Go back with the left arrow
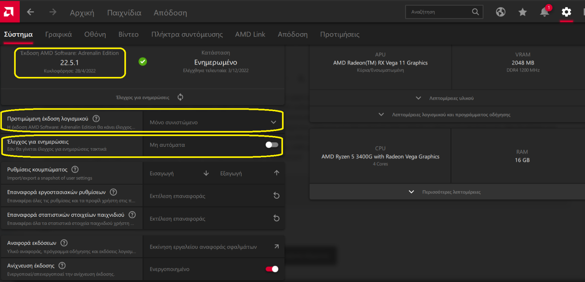Image resolution: width=585 pixels, height=282 pixels. 30,12
